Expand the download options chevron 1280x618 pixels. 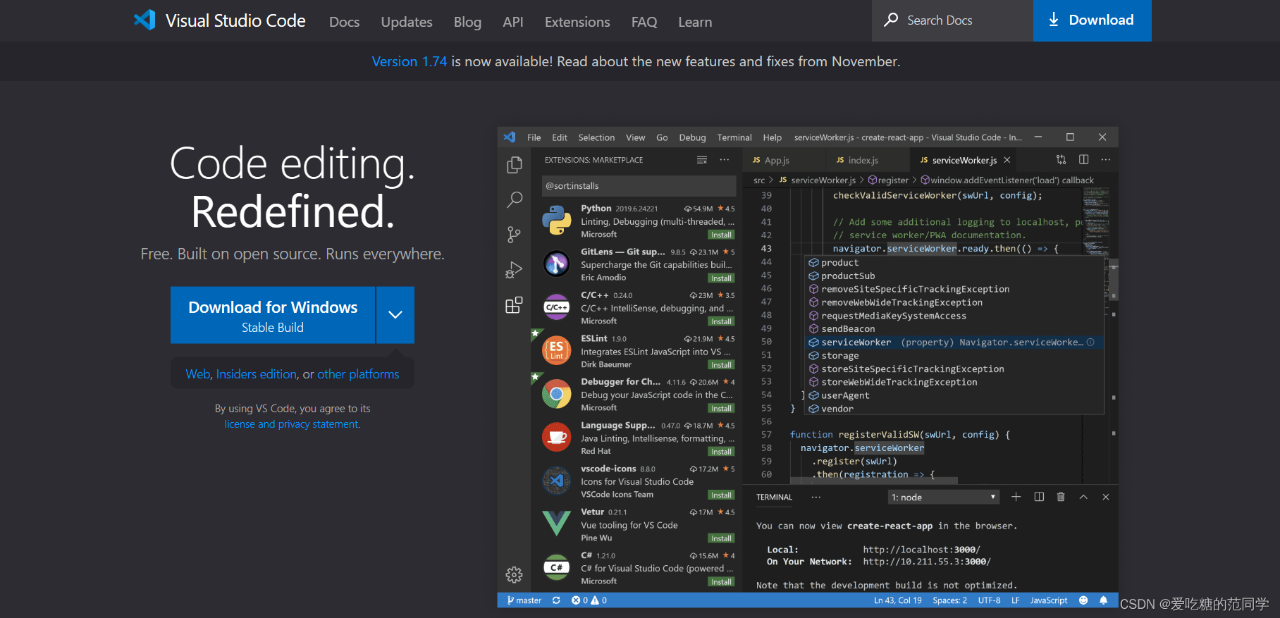click(395, 315)
